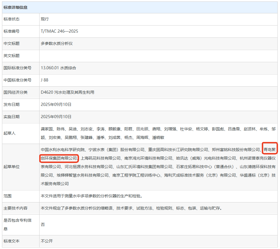Click D4620 污水处理及其再生利用 text
Viewport: 280px width, 249px height.
68,92
